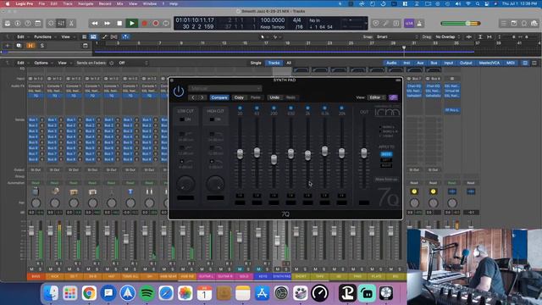This screenshot has height=305, width=542.
Task: Open Quick Help in control bar
Action: pyautogui.click(x=28, y=24)
